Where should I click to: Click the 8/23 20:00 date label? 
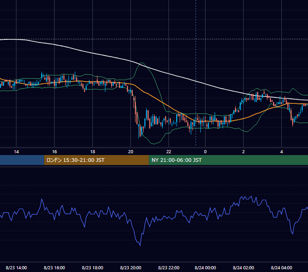tap(130, 267)
